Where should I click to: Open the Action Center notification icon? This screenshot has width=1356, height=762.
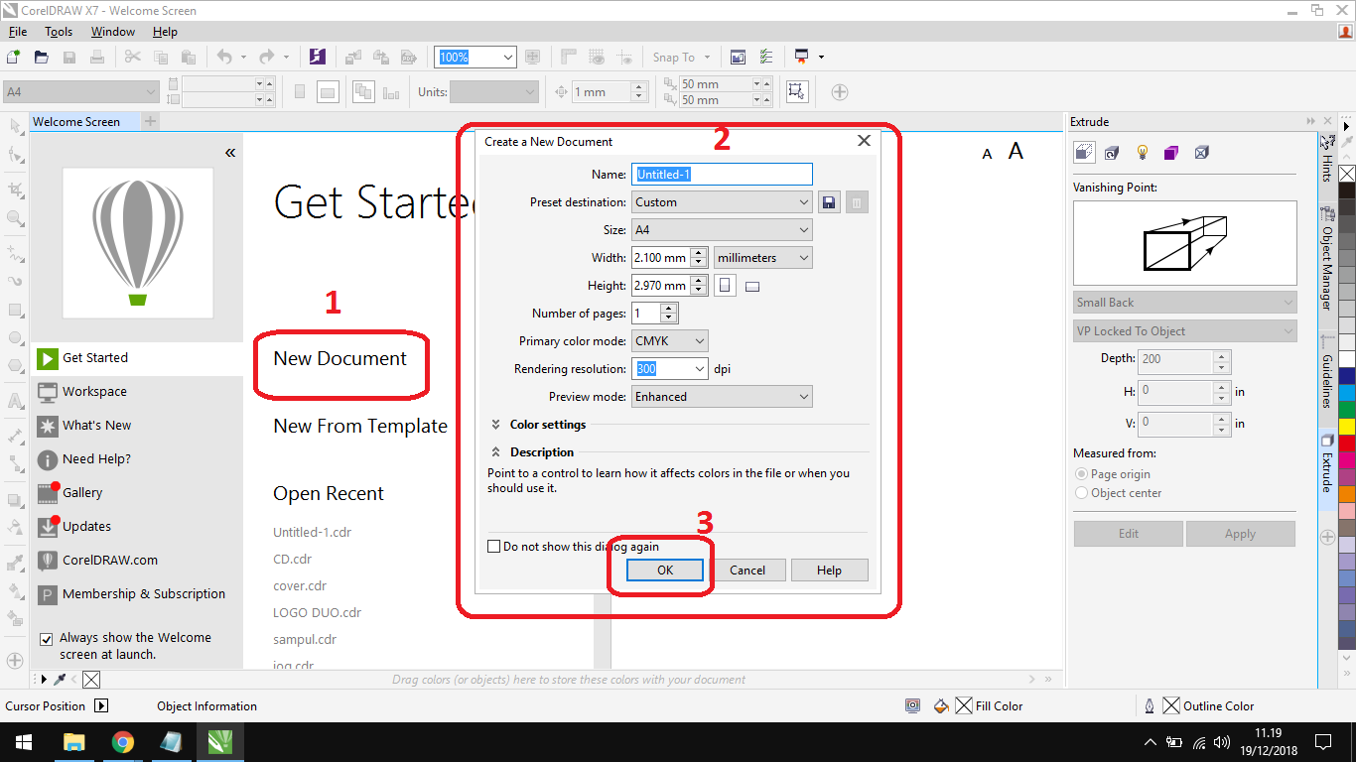click(x=1322, y=742)
